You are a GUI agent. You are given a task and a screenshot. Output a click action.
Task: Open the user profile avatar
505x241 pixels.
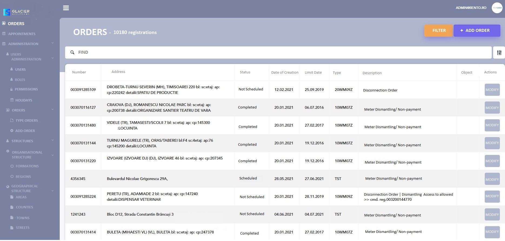click(x=497, y=8)
